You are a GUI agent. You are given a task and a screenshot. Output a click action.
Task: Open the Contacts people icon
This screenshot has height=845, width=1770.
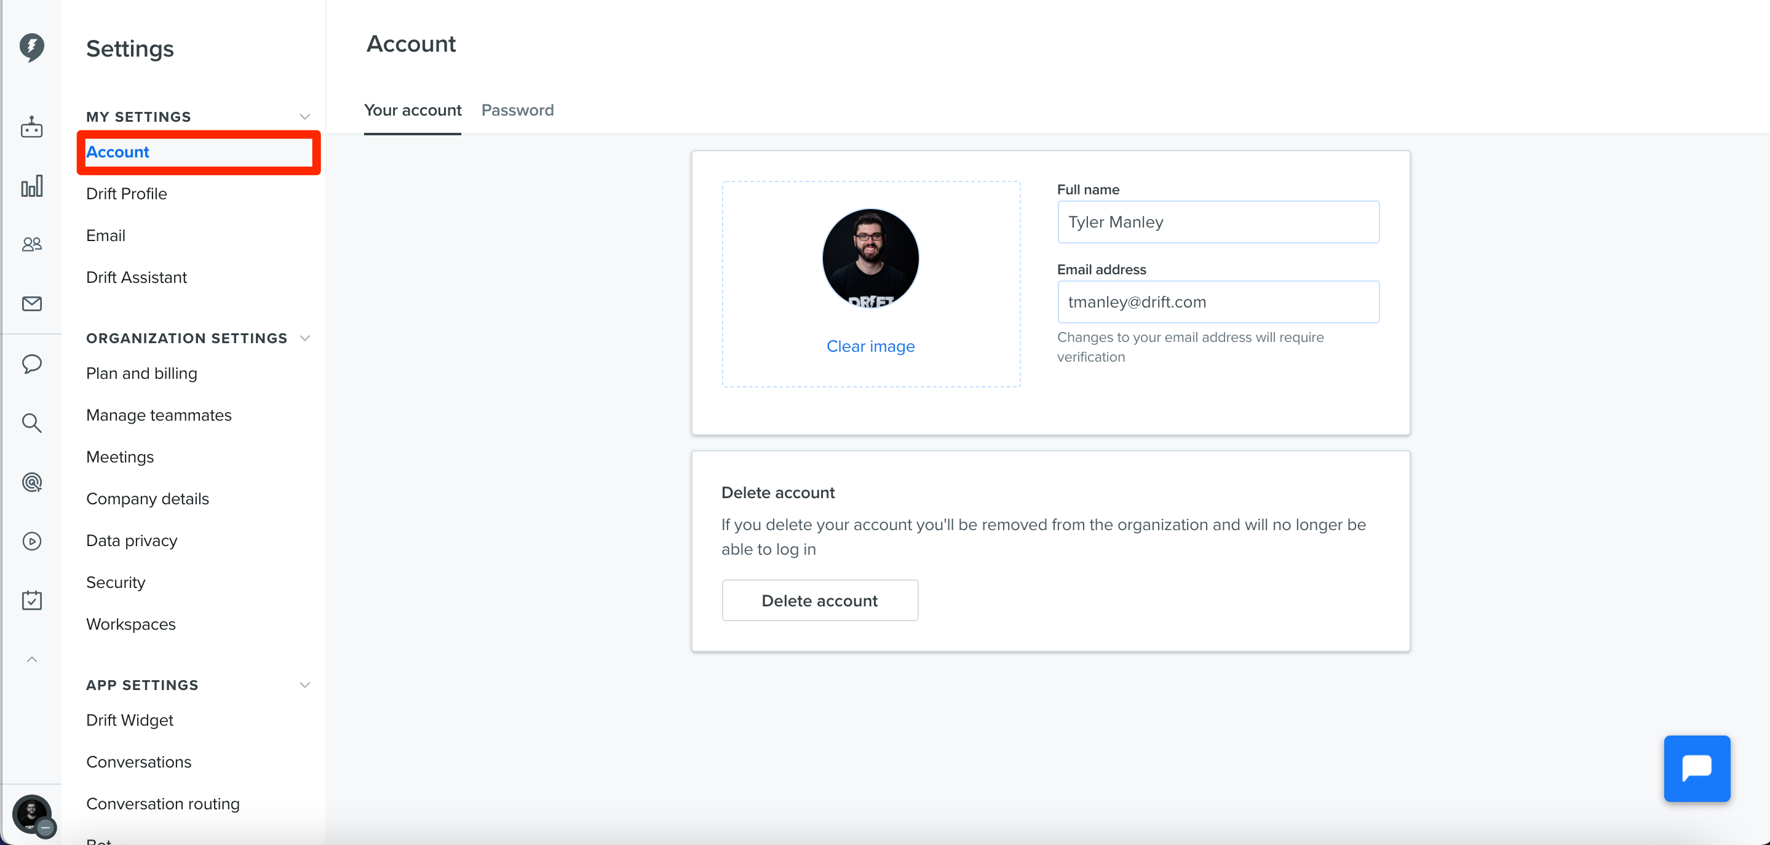pos(31,244)
